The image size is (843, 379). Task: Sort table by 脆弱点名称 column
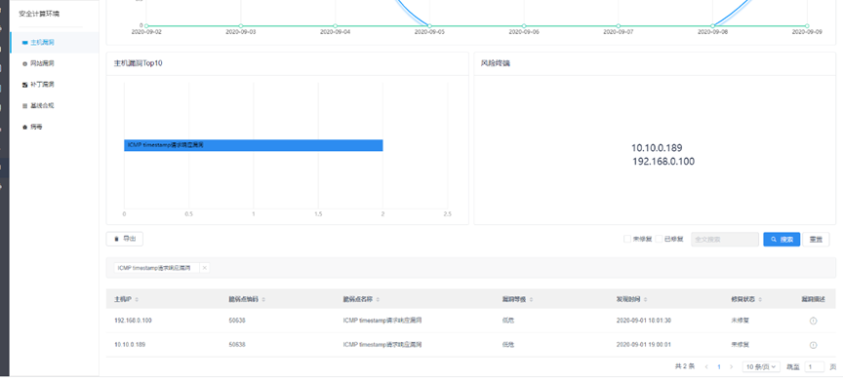click(x=378, y=299)
